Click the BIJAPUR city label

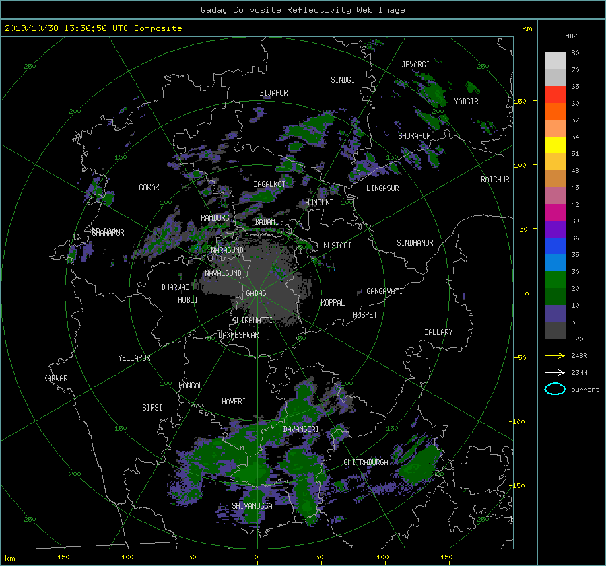pos(273,93)
